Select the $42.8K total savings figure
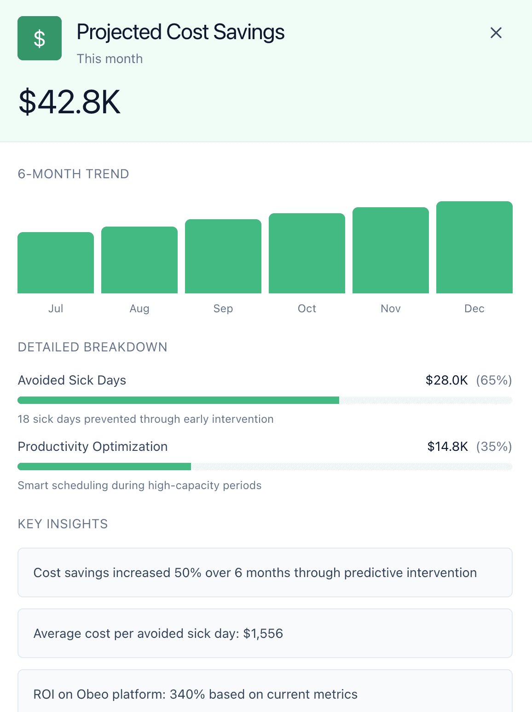The height and width of the screenshot is (712, 532). pyautogui.click(x=68, y=101)
